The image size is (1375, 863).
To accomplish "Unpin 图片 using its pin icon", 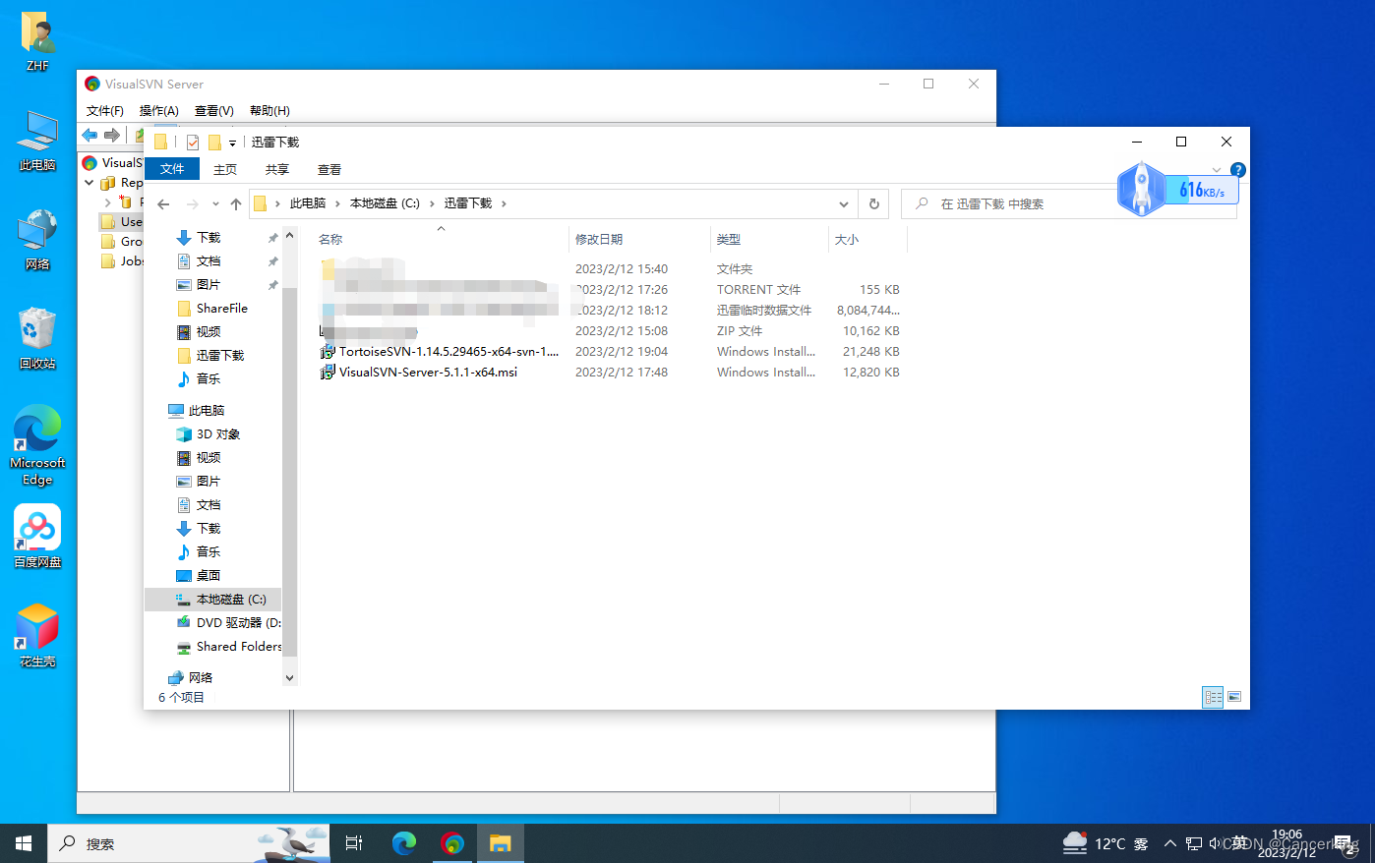I will point(272,285).
